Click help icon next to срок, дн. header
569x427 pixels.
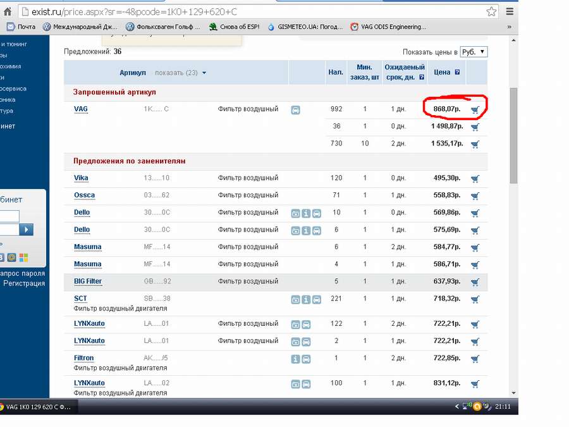(x=422, y=77)
